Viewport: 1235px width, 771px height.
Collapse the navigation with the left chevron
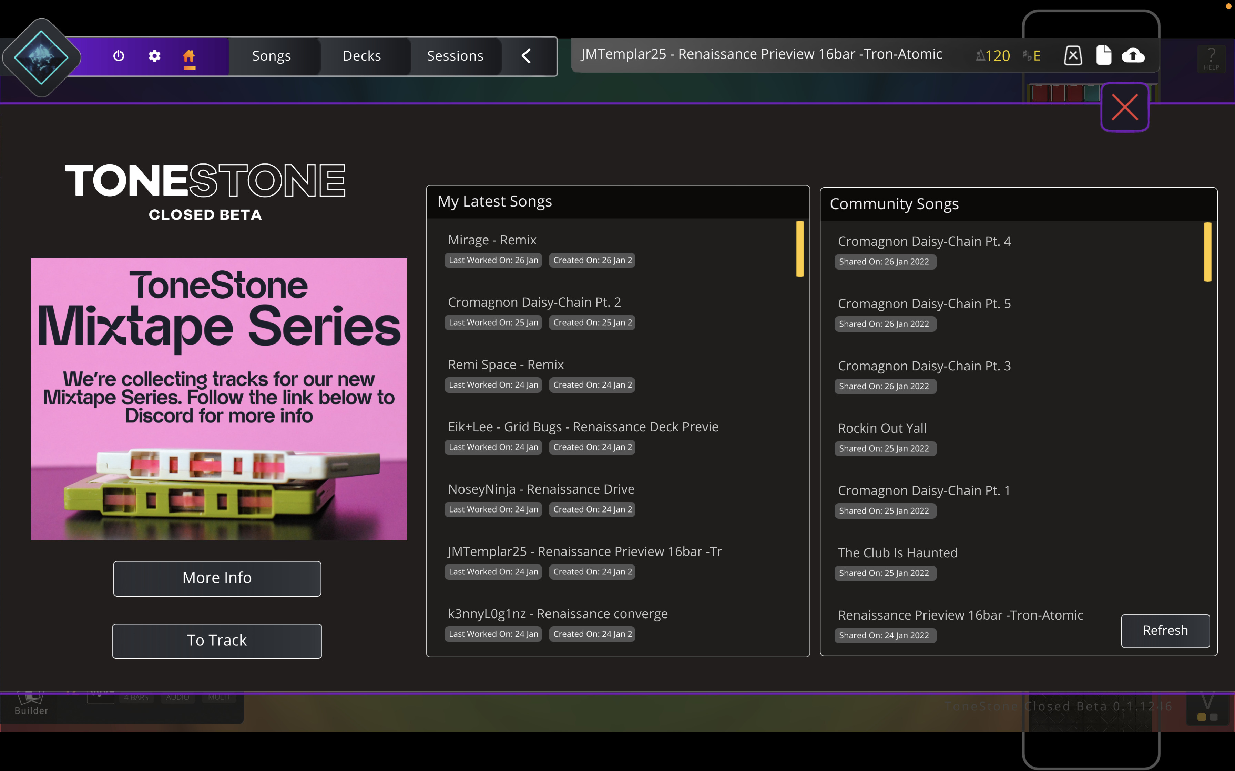point(527,56)
